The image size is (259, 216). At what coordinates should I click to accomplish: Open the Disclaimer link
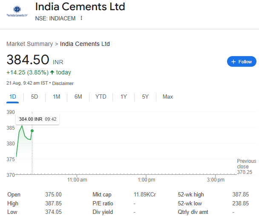coord(63,83)
